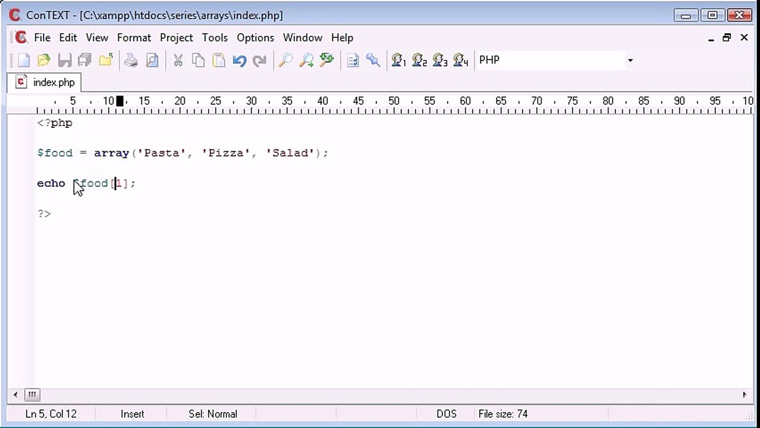Viewport: 760px width, 428px height.
Task: Open the File menu
Action: [42, 37]
